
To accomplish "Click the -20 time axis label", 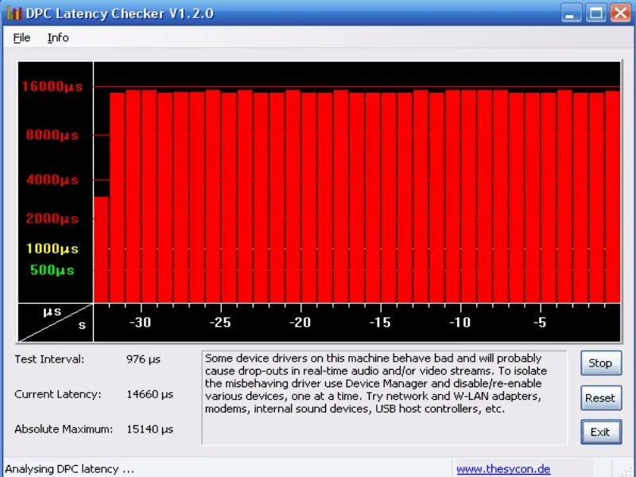I will pyautogui.click(x=301, y=323).
